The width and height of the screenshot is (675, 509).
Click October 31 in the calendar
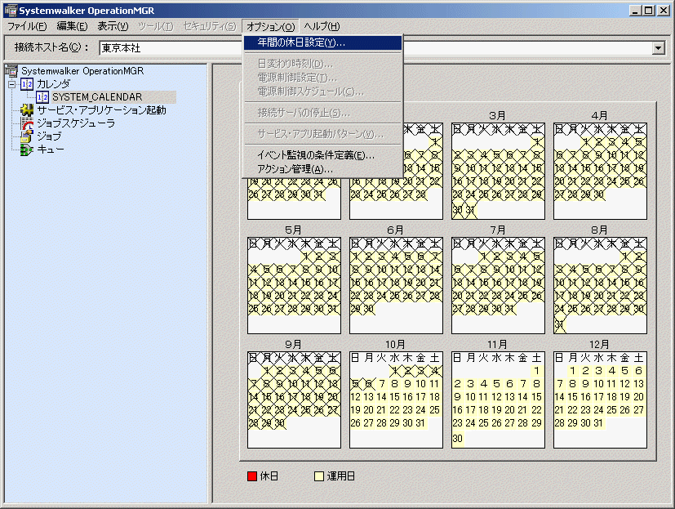420,423
